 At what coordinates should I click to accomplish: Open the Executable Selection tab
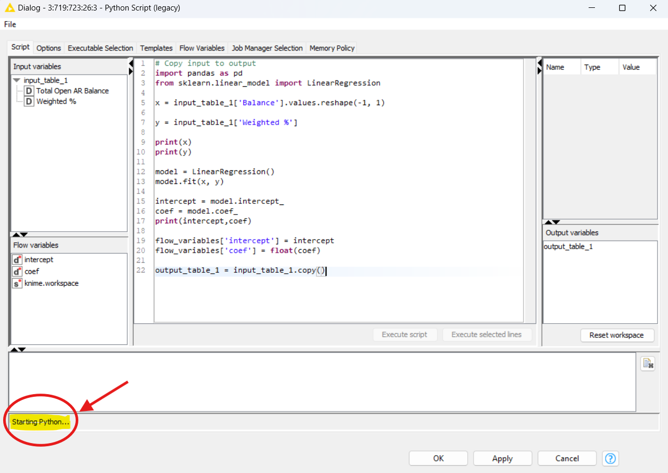pyautogui.click(x=100, y=48)
